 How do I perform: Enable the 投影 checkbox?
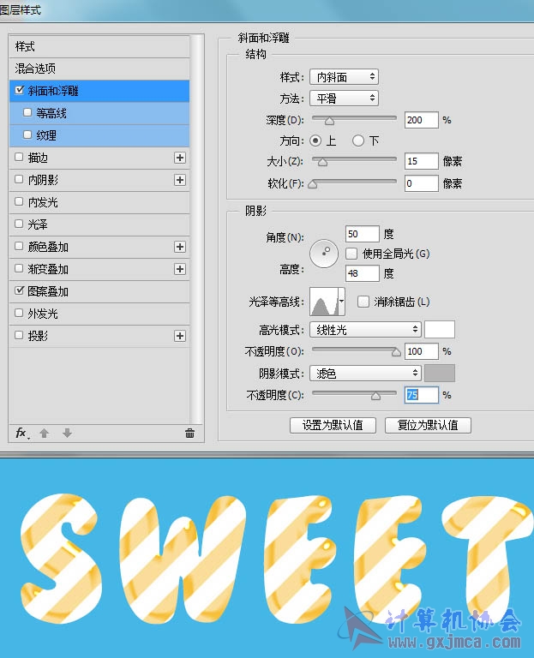[19, 335]
